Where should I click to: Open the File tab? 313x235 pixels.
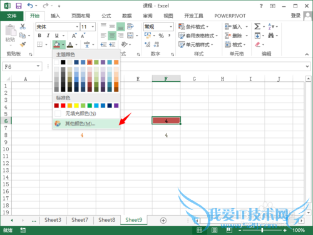[11, 16]
